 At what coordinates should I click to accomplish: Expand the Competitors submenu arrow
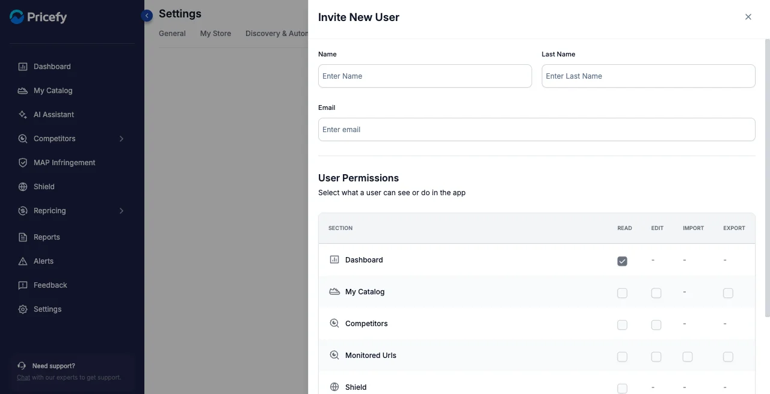[122, 139]
